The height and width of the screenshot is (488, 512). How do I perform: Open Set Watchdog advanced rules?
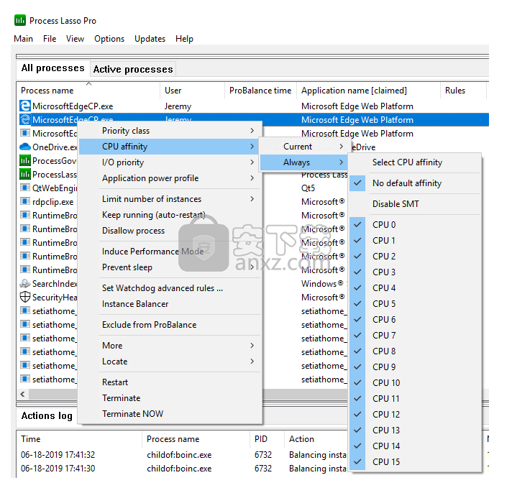pyautogui.click(x=170, y=288)
